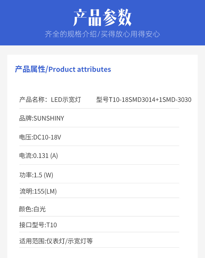205x258 pixels.
Task: Click the SUNSHINY brand name
Action: [x=49, y=118]
